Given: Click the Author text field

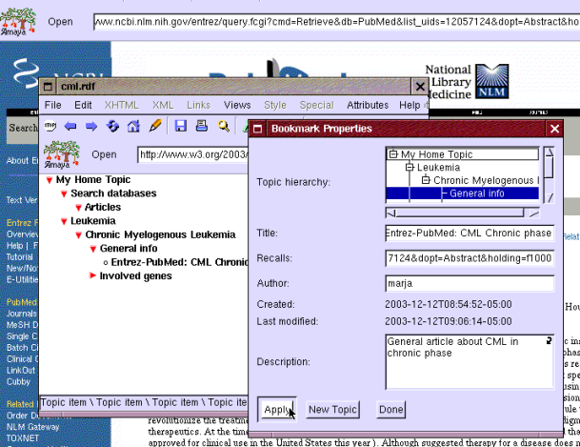Looking at the screenshot, I should point(470,283).
